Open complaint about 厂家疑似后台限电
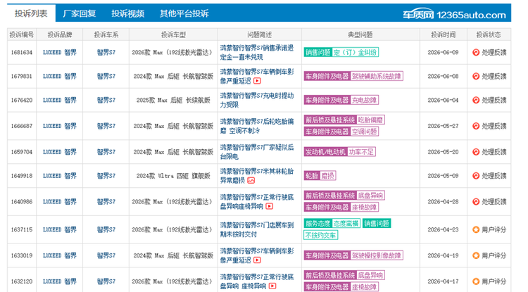The width and height of the screenshot is (528, 292). click(x=257, y=152)
